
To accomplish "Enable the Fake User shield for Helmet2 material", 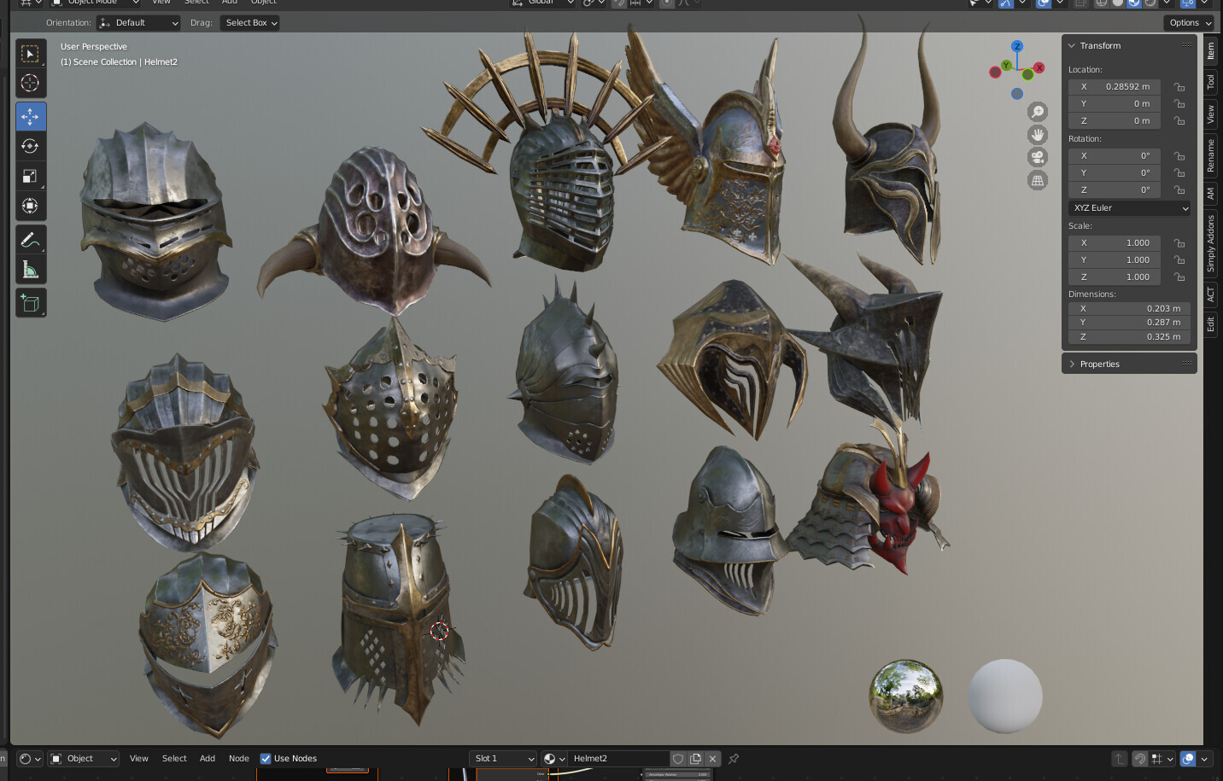I will [x=678, y=758].
